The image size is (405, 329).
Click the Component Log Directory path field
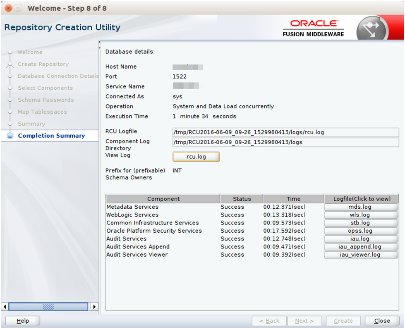286,143
